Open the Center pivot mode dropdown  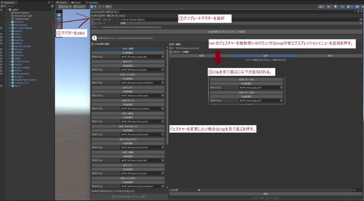(x=65, y=7)
